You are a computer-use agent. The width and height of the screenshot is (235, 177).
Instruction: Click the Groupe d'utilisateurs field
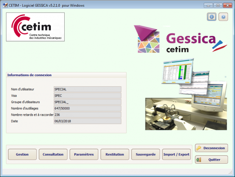click(x=87, y=102)
